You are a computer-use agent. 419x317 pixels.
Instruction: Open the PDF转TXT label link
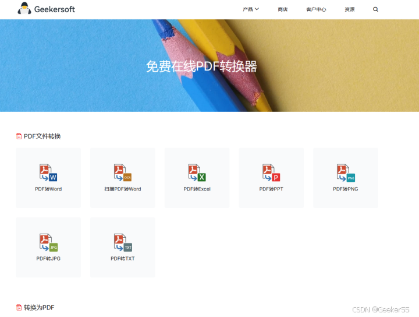(123, 258)
